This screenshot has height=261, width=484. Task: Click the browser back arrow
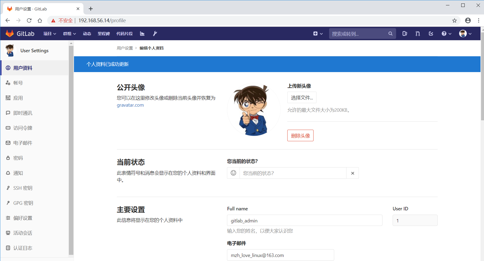[8, 20]
